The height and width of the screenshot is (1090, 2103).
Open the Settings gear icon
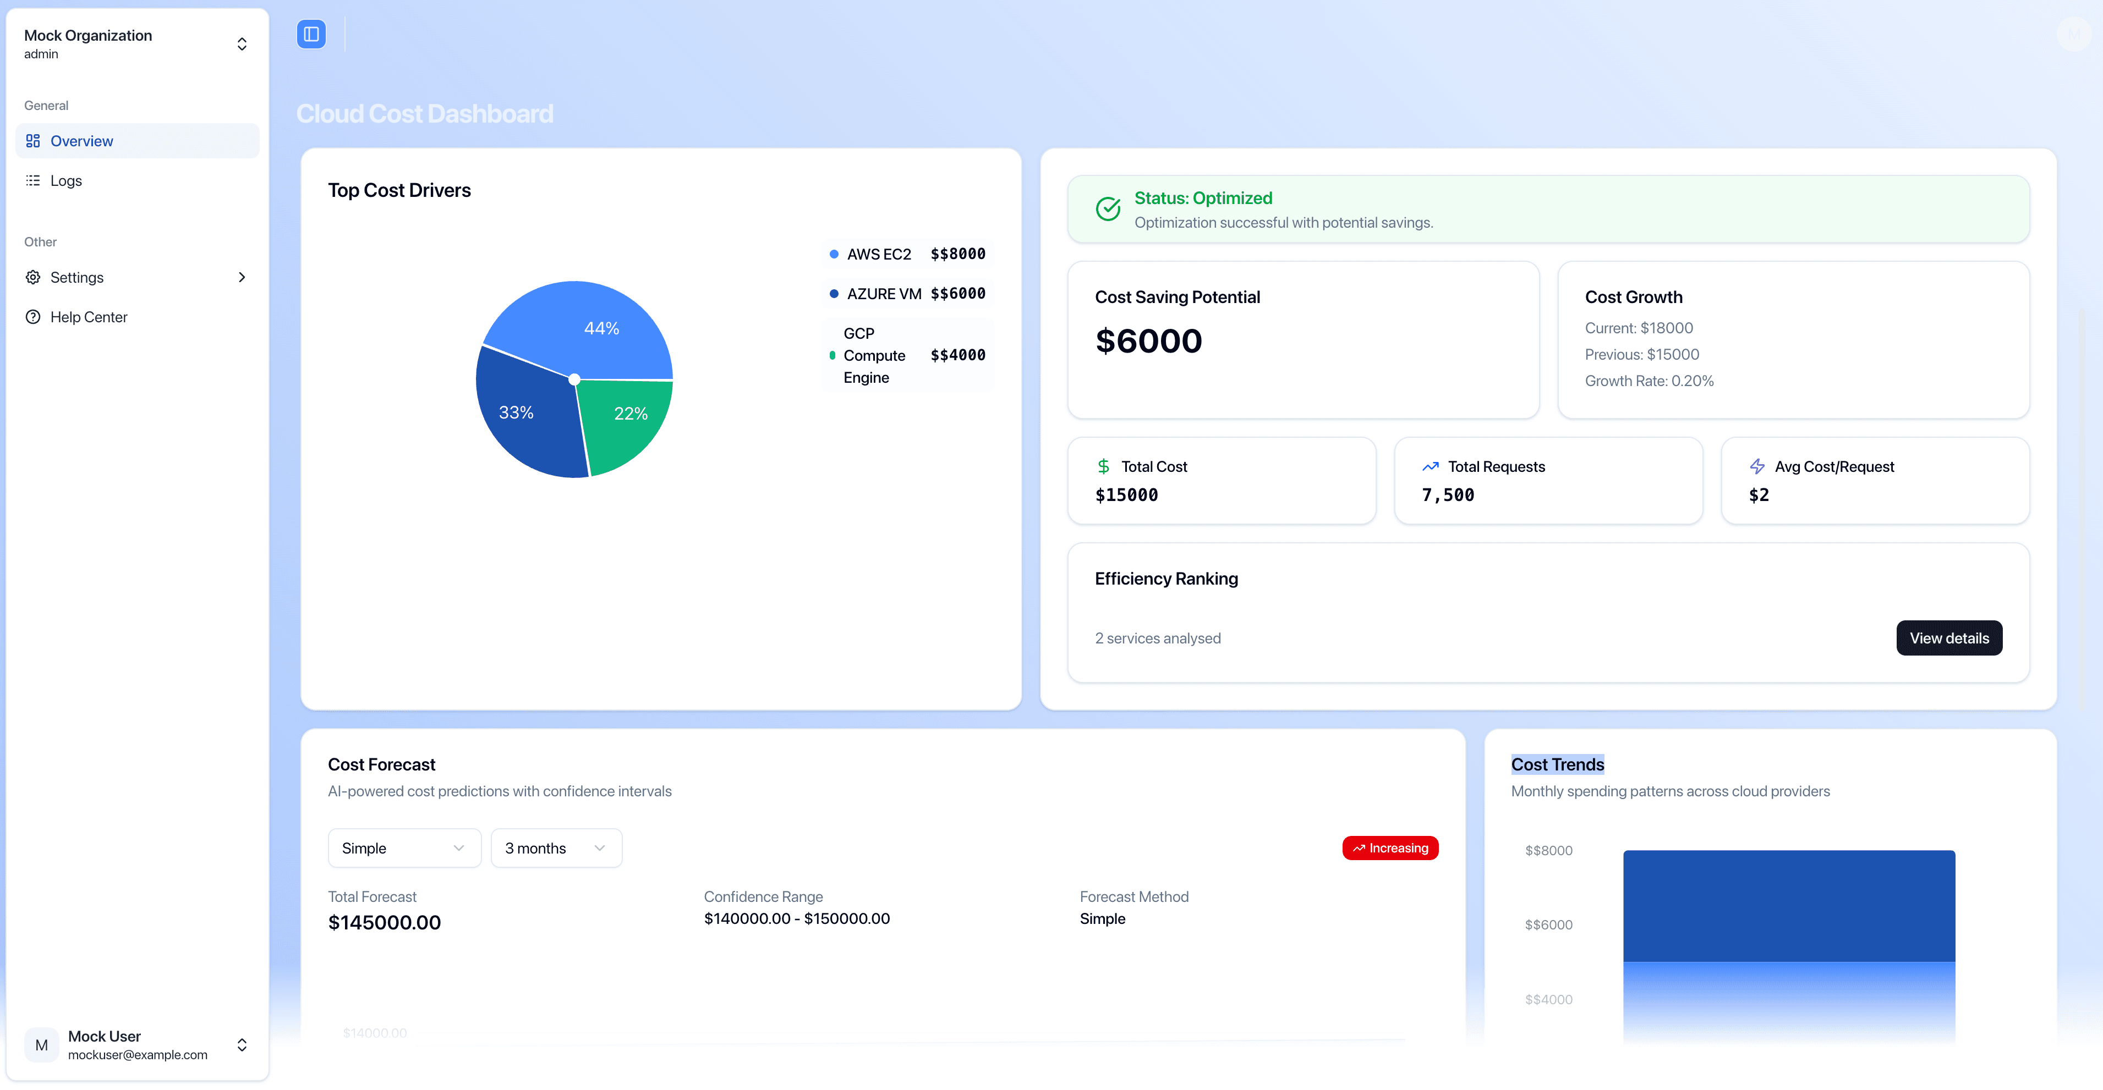point(32,277)
